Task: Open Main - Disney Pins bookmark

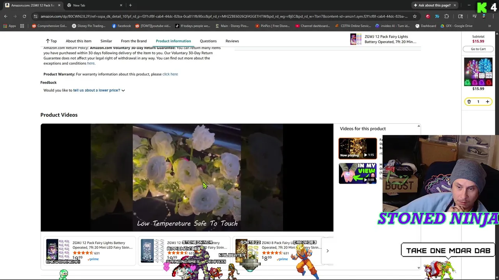Action: coord(232,26)
